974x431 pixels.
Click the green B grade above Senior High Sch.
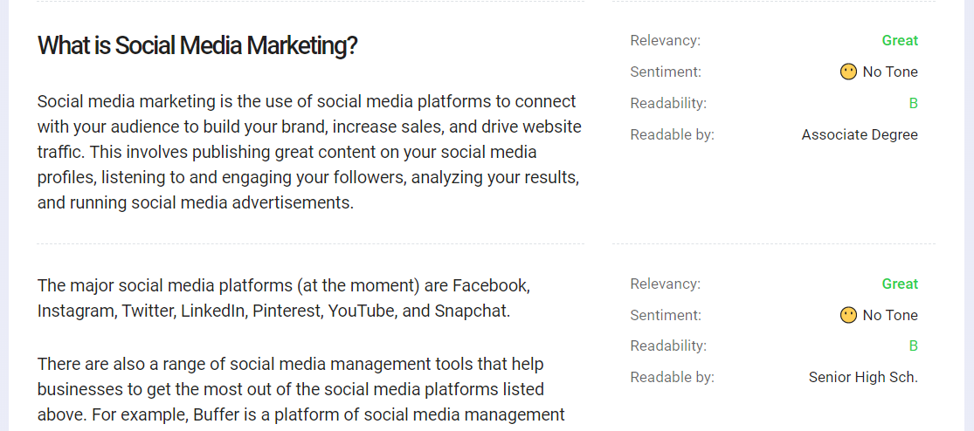tap(914, 346)
